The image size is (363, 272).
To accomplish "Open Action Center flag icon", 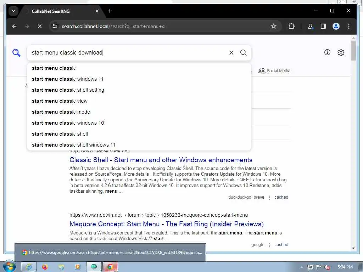I will (319, 267).
